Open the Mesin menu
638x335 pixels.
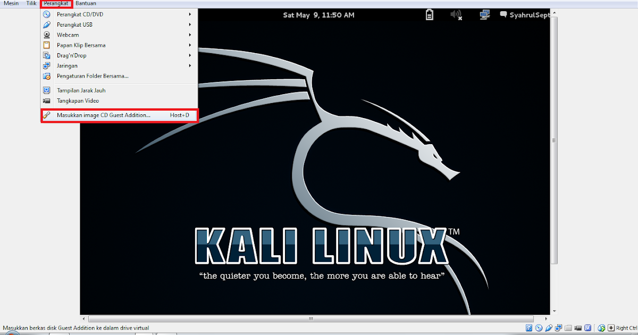(11, 3)
